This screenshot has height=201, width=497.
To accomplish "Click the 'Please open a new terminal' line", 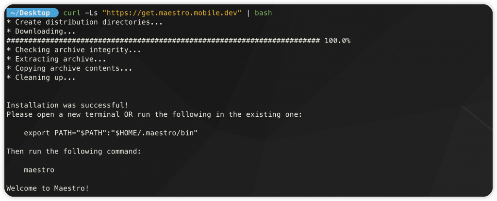I will (154, 114).
